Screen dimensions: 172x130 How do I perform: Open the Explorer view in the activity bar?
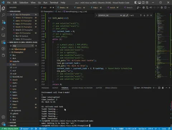point(3,8)
